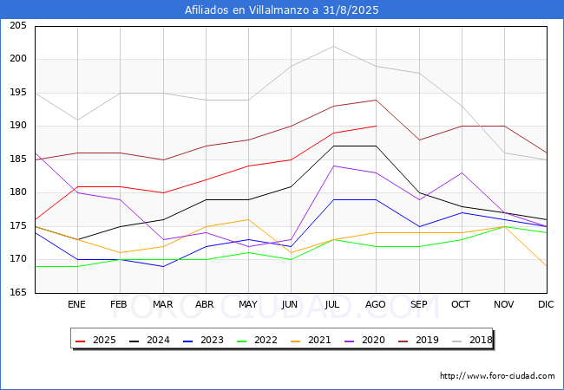
Task: Click the gray 2018 legend color marker
Action: pos(456,341)
